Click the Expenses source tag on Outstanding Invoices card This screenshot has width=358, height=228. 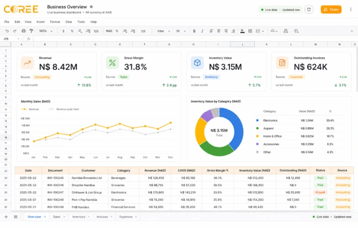point(296,77)
